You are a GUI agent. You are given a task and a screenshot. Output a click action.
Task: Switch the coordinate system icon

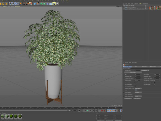pyautogui.click(x=20, y=4)
